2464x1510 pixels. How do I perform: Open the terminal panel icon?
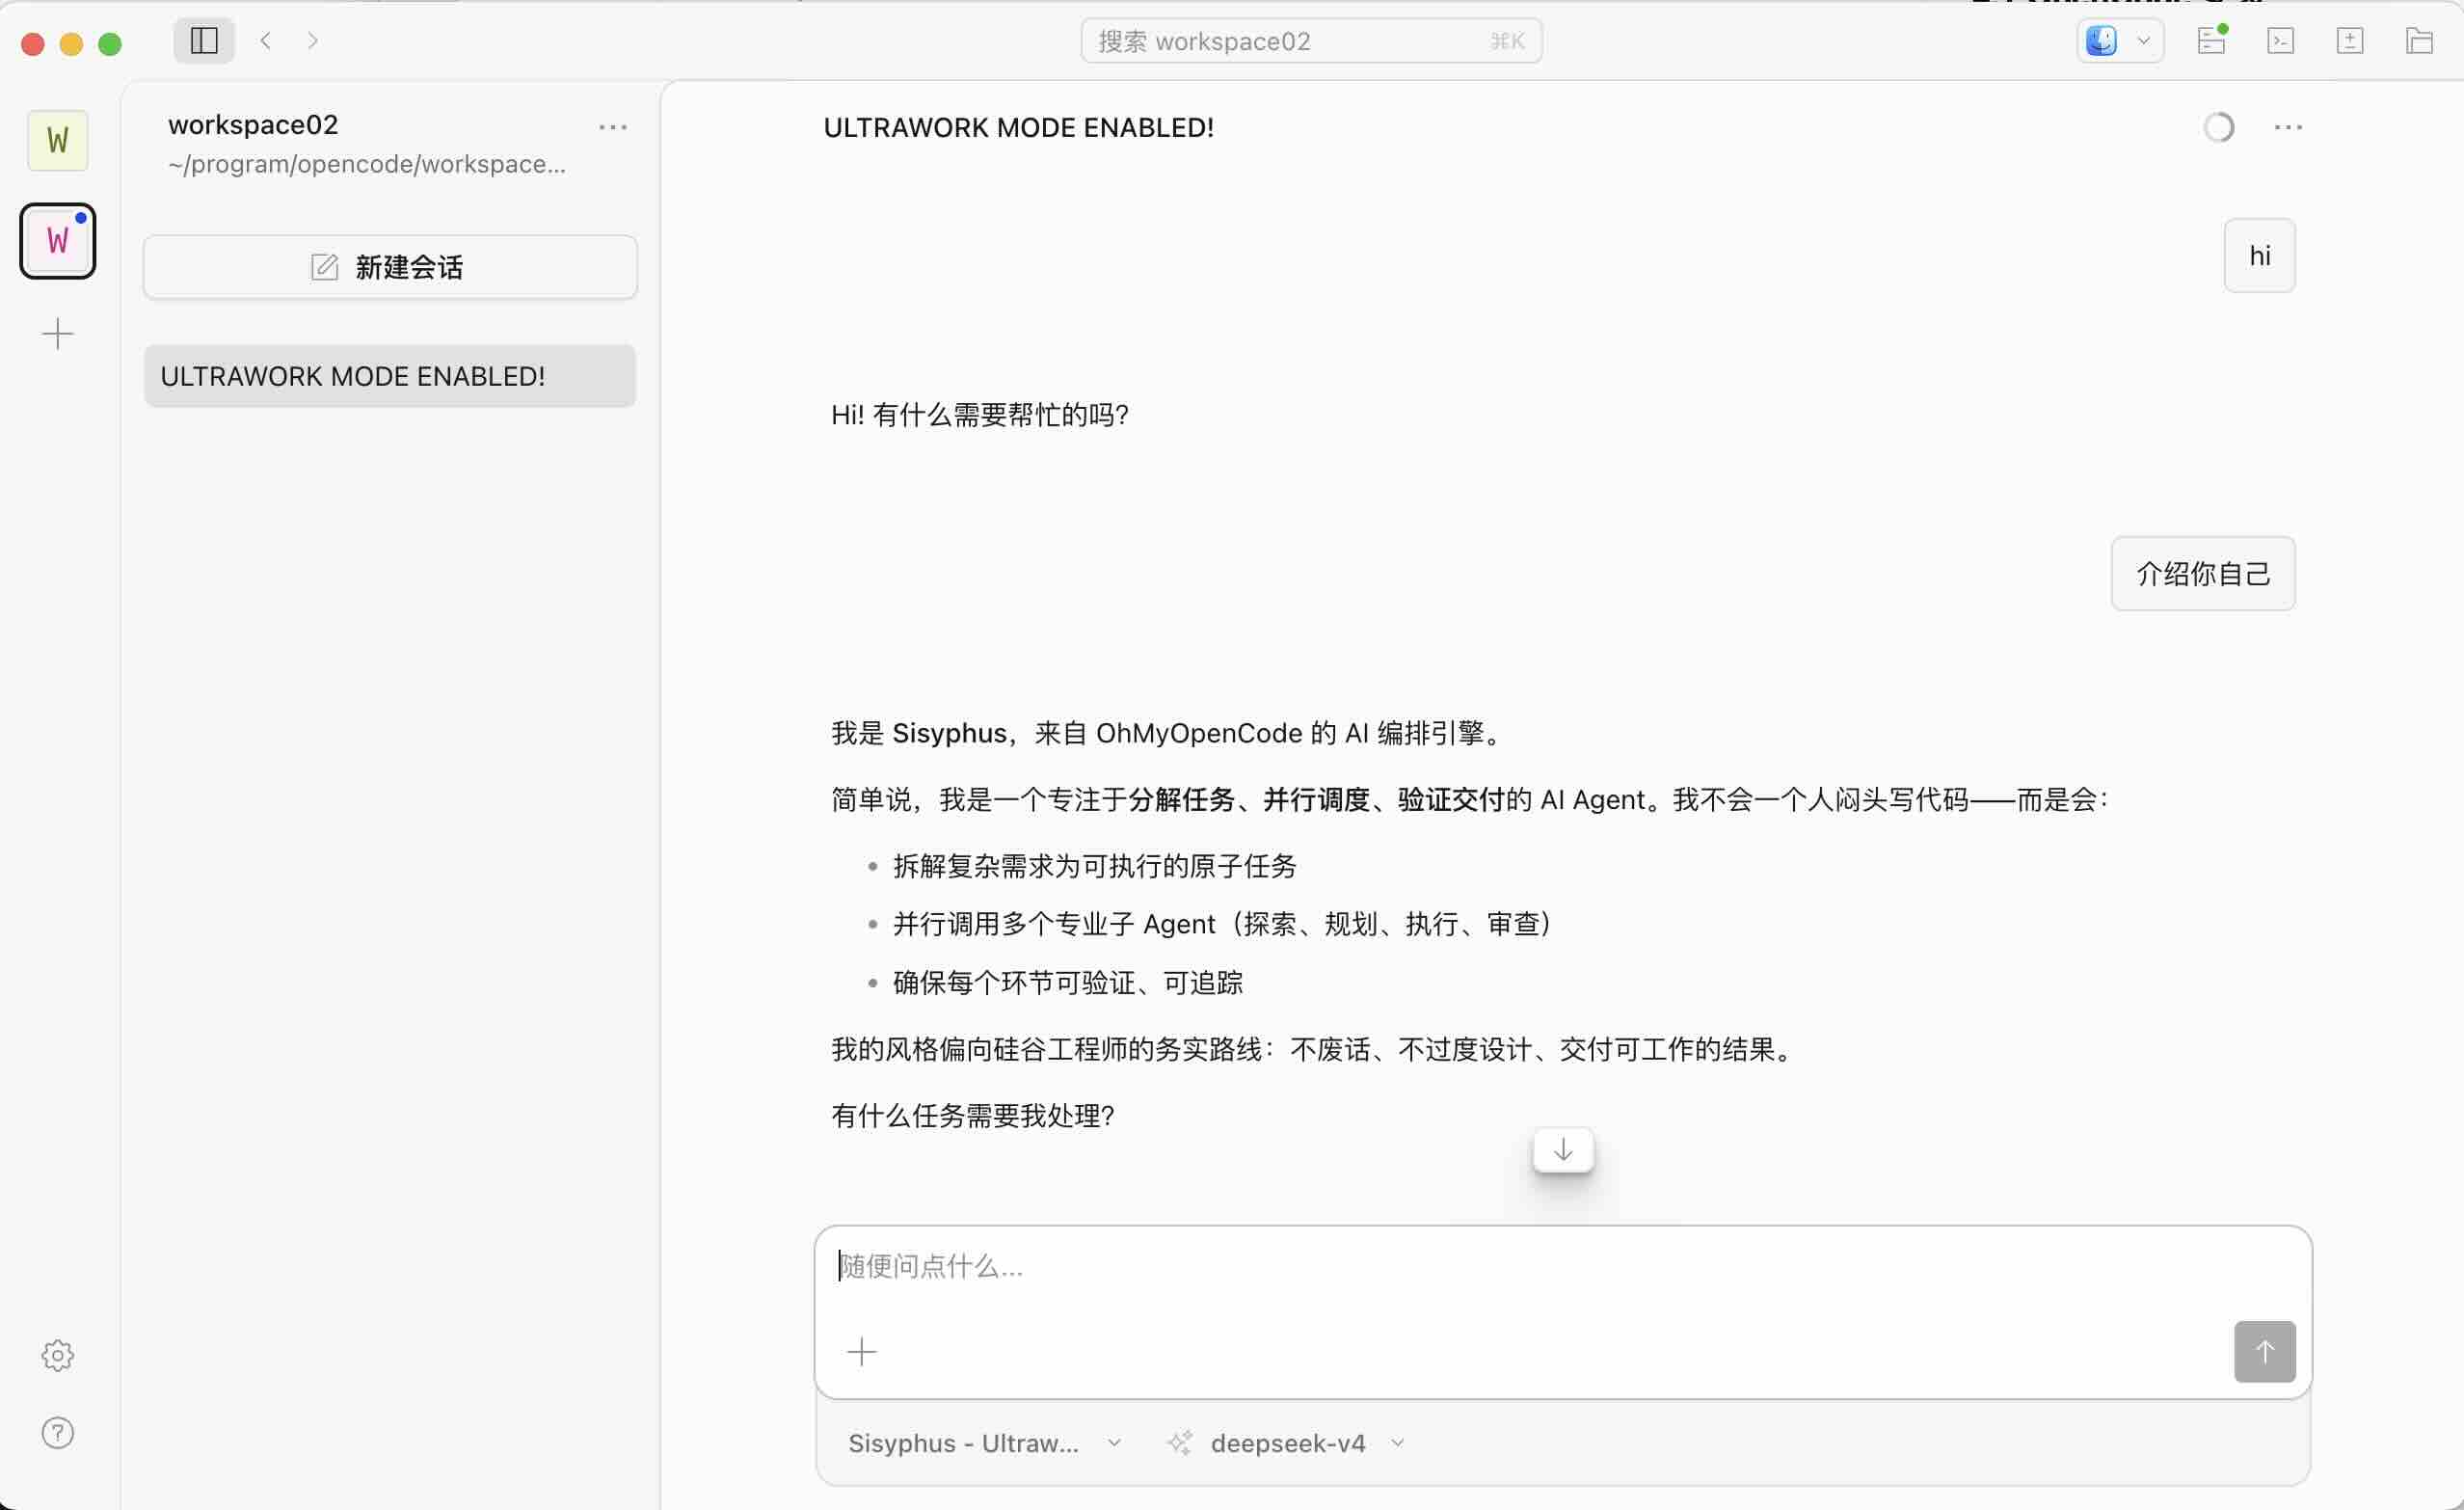coord(2281,41)
